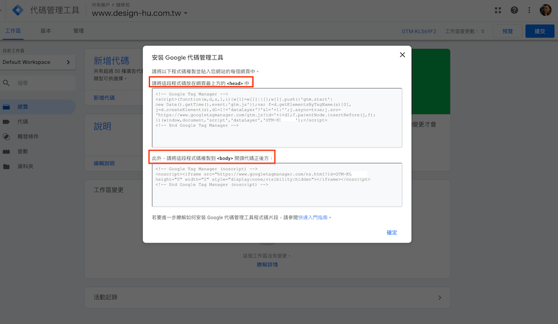Click inside the head code snippet box
Screen dimensions: 558x324
click(x=277, y=118)
